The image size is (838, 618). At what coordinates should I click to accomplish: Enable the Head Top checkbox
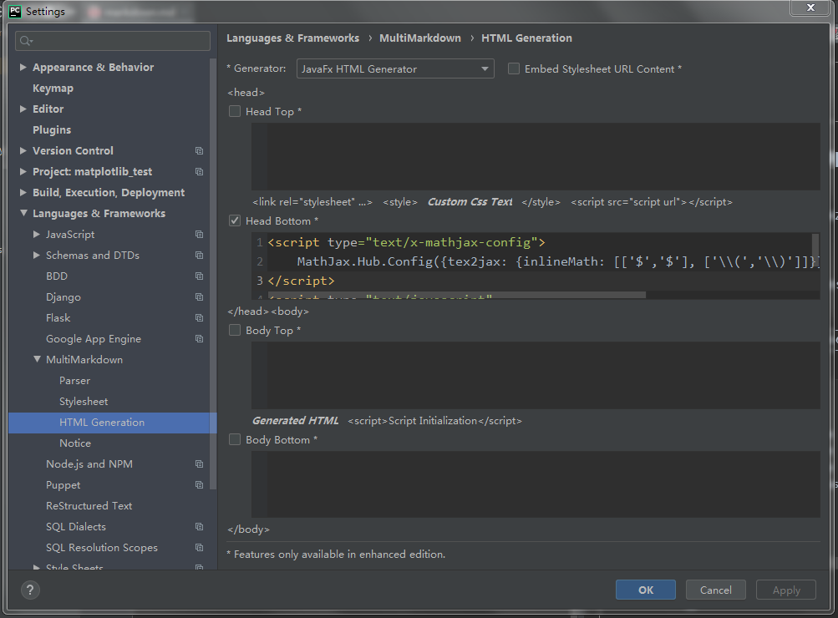235,111
